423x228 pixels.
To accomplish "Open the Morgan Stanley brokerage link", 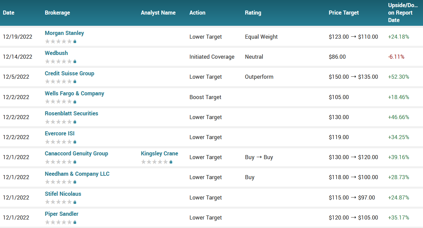I will pyautogui.click(x=64, y=33).
